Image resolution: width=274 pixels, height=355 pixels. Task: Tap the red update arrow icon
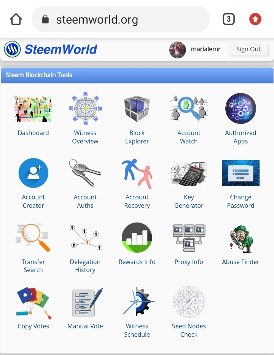click(255, 19)
